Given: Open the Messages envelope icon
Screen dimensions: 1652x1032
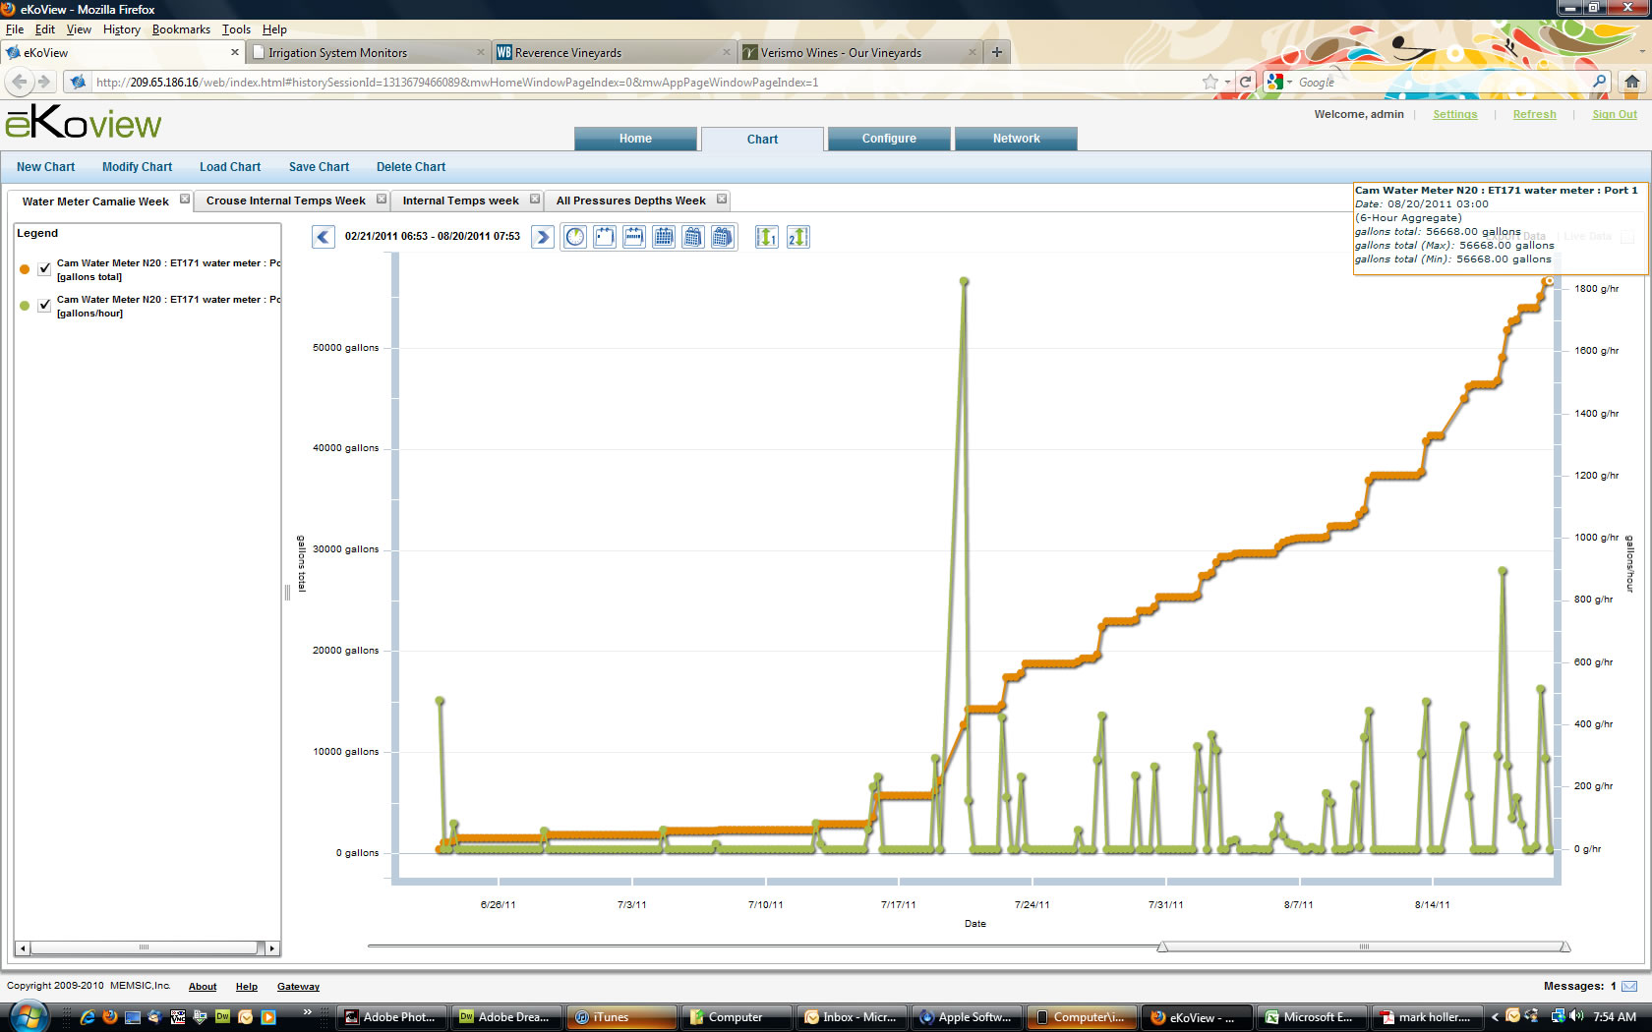Looking at the screenshot, I should coord(1629,986).
